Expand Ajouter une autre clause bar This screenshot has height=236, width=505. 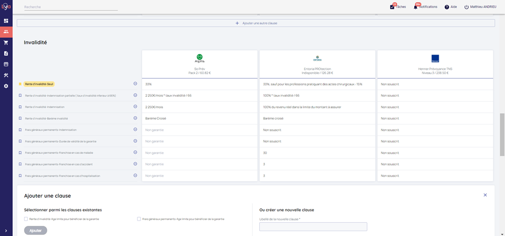click(x=257, y=23)
